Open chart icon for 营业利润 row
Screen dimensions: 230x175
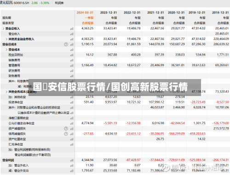click(x=72, y=160)
